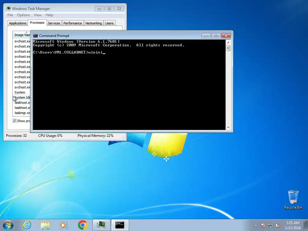Select the System Idle Process row
This screenshot has width=308, height=231.
pos(22,97)
